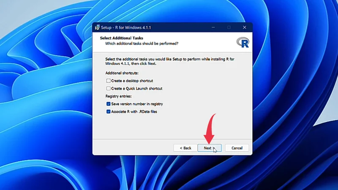The image size is (338, 190).
Task: Close the R setup dialog
Action: (x=244, y=27)
